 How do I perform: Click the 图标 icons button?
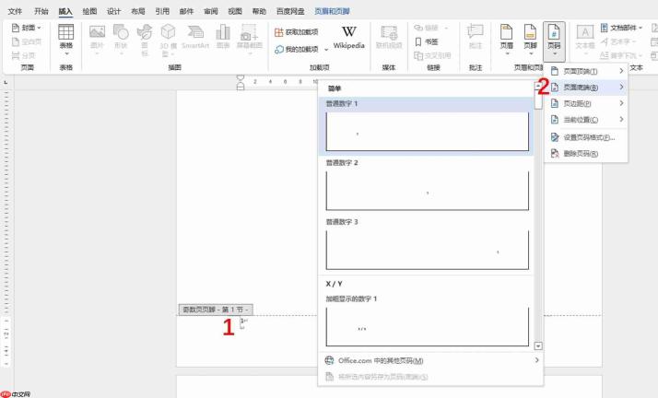coord(145,32)
